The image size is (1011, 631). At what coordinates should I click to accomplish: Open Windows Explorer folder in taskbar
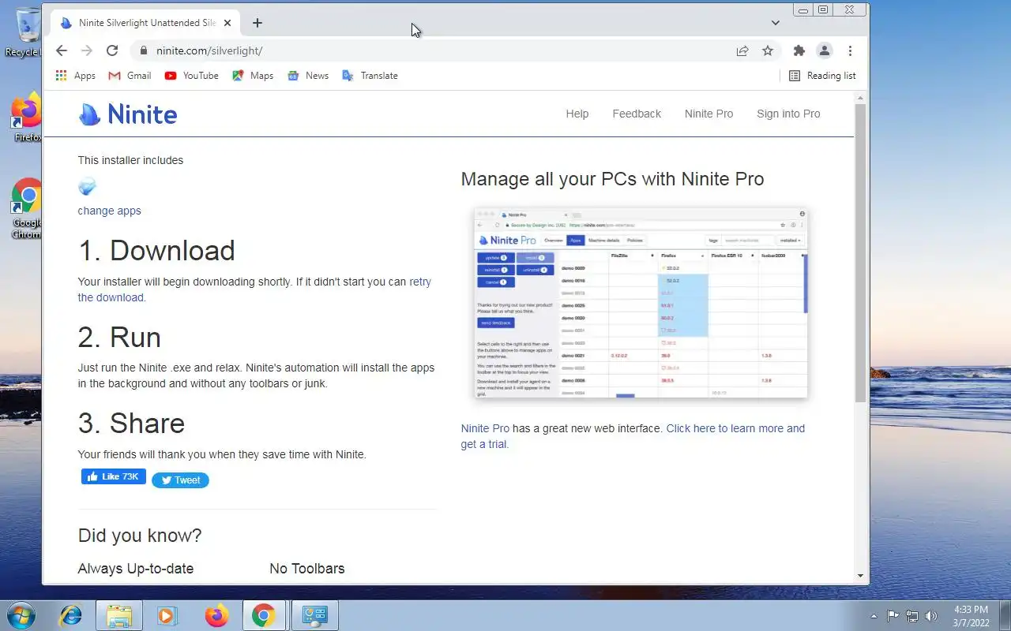pyautogui.click(x=119, y=615)
